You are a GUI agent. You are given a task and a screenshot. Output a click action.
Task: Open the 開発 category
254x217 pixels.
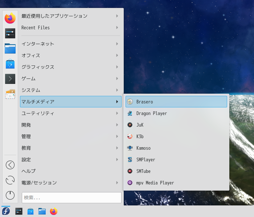(x=71, y=125)
